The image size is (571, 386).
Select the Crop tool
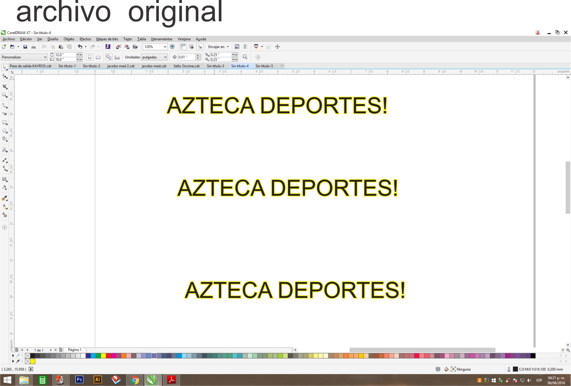pos(5,86)
